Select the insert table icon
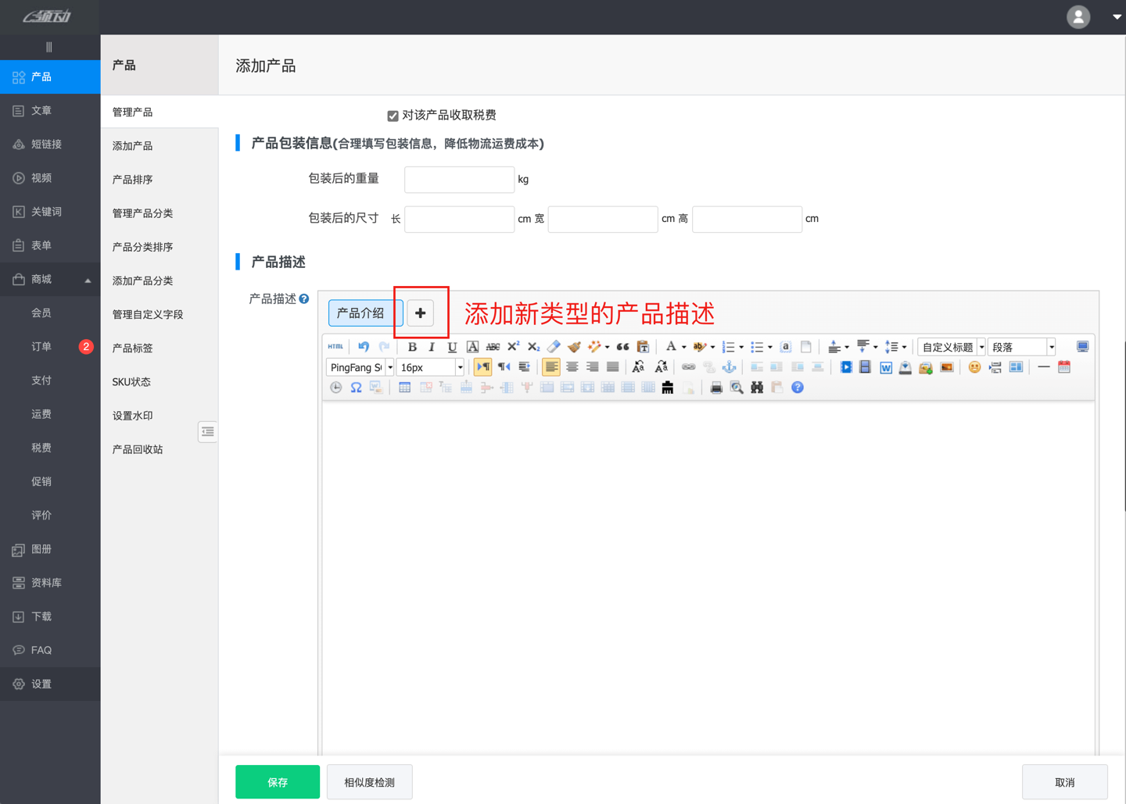1126x804 pixels. [404, 387]
